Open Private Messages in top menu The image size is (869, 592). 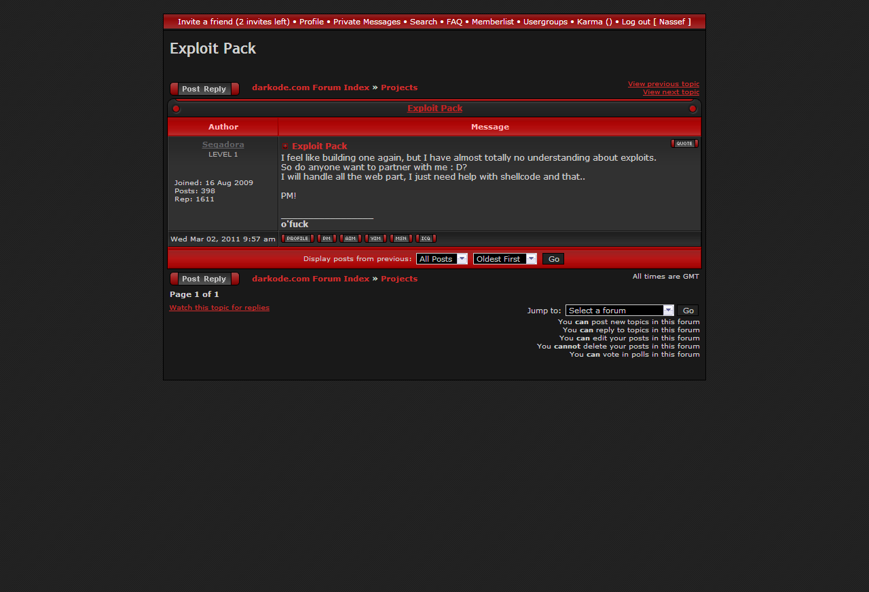(x=367, y=22)
